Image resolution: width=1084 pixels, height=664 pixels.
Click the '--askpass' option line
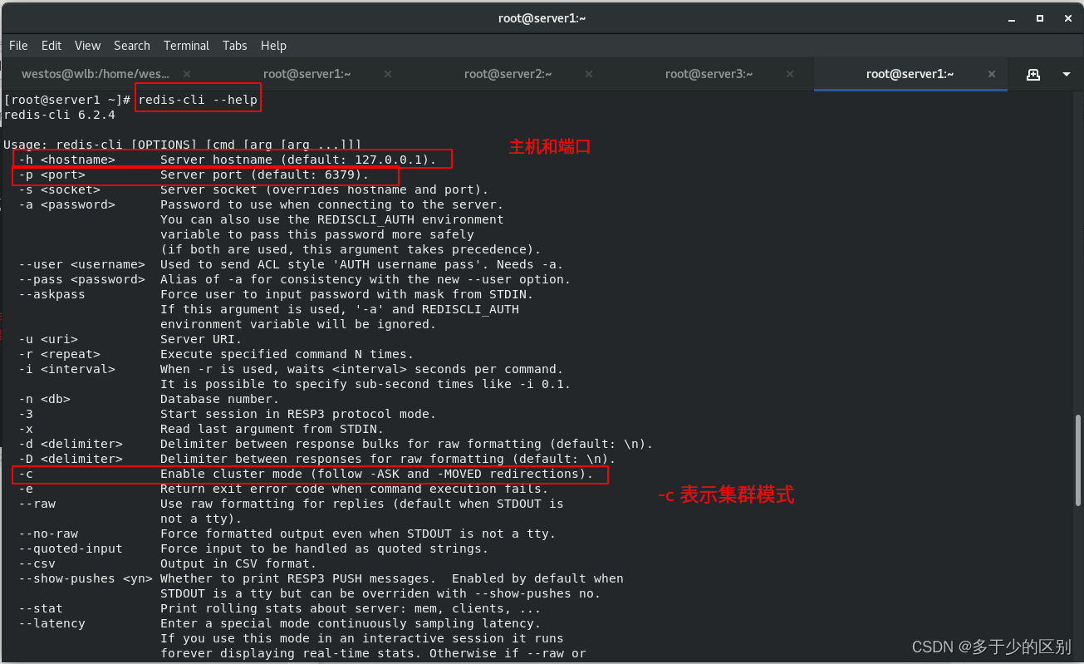(276, 294)
